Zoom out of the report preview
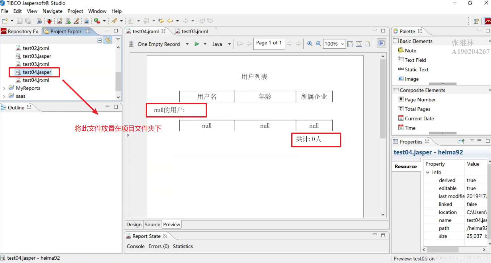Screen dimensions: 491x263 tap(319, 44)
